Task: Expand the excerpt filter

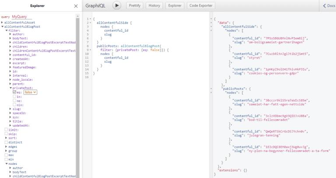Action: click(x=10, y=63)
